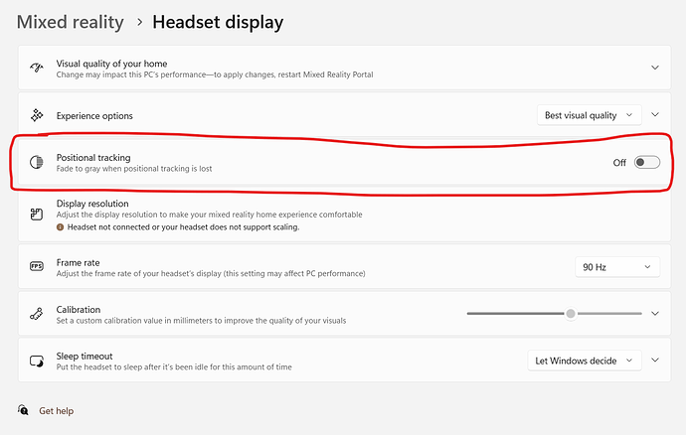Click the Visual quality of your home icon
The height and width of the screenshot is (435, 686).
point(37,68)
